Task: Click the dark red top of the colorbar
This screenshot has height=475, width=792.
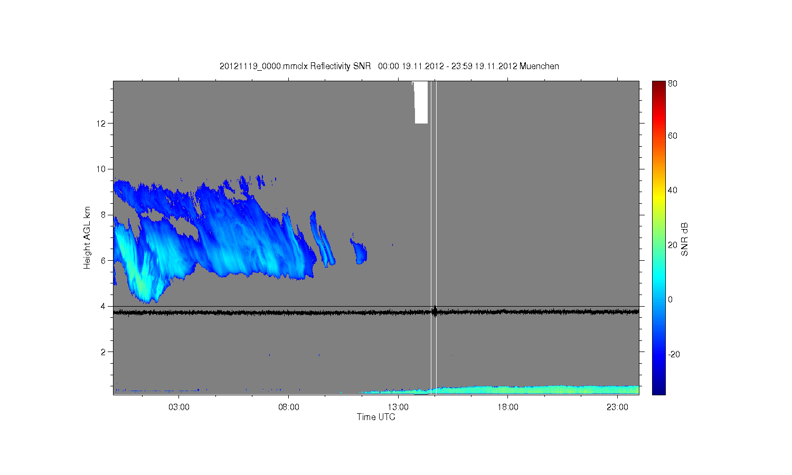Action: click(x=658, y=85)
